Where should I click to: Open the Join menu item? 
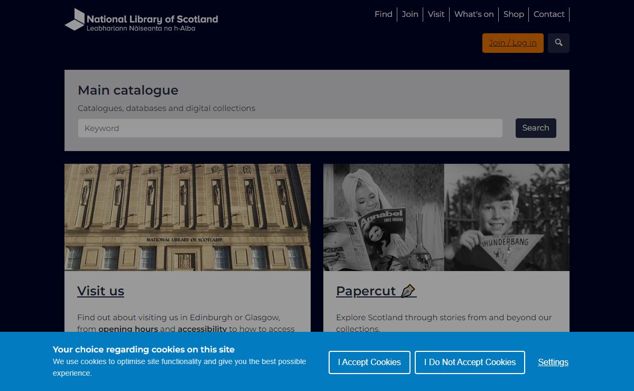coord(410,14)
